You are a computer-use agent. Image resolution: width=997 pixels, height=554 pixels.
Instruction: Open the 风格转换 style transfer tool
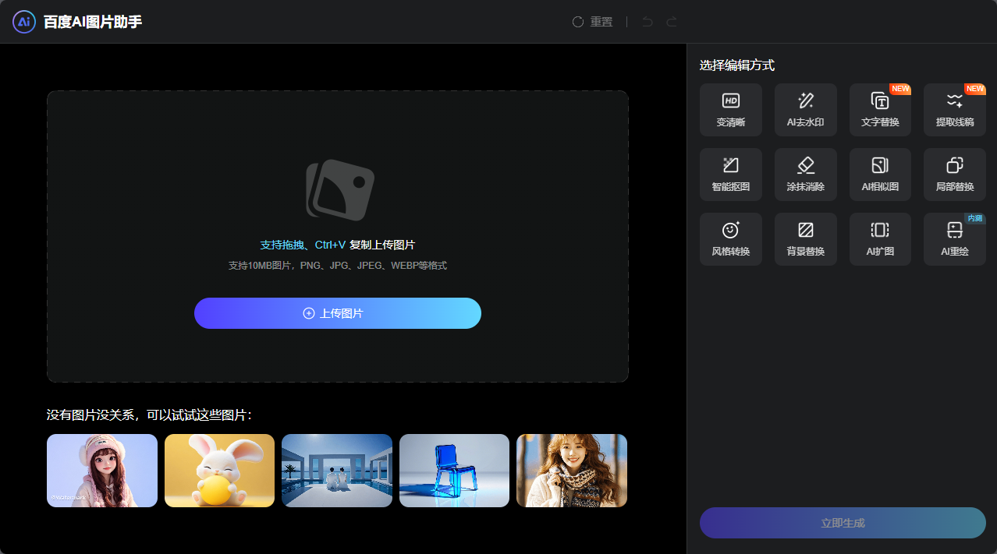coord(730,238)
